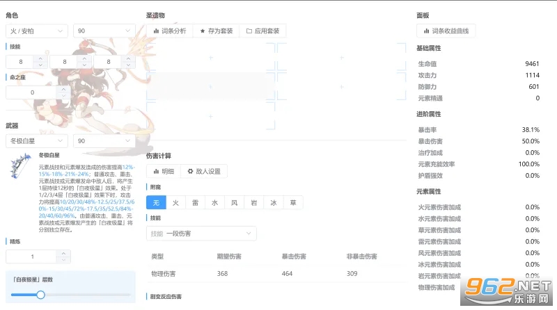The width and height of the screenshot is (557, 310).
Task: Click 物理伤害 row label
Action: click(164, 273)
